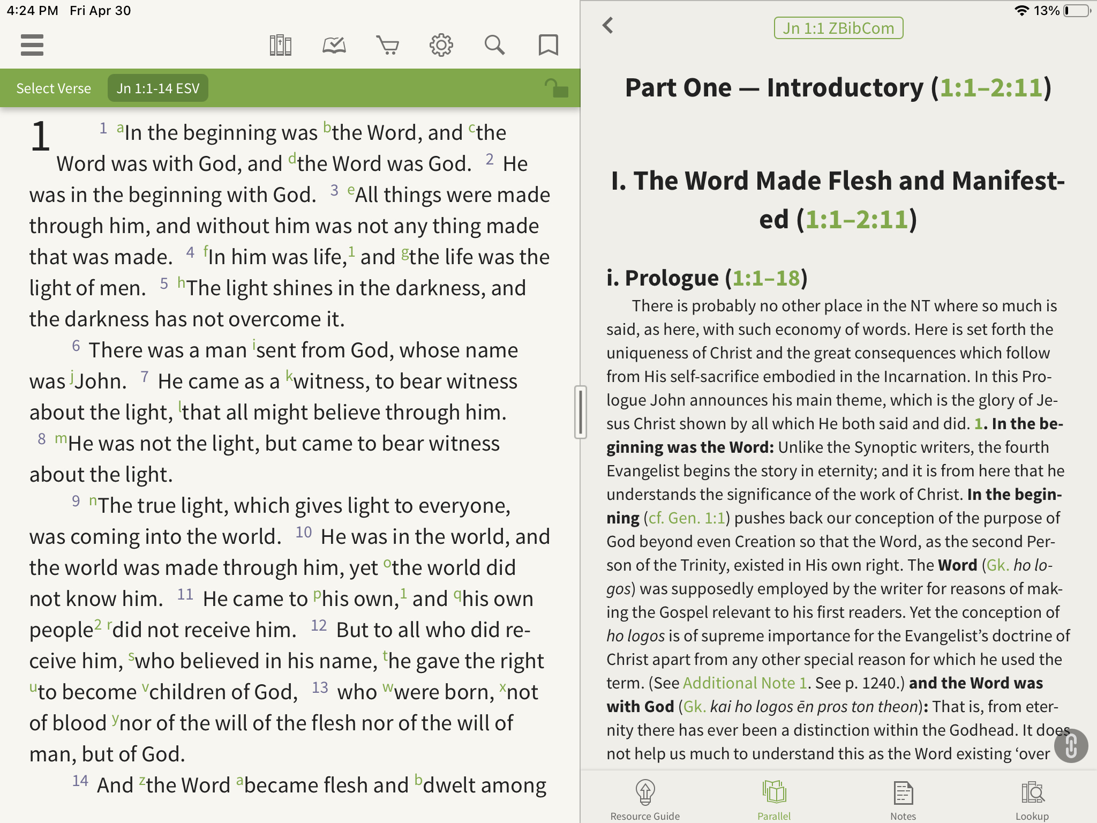
Task: Tap the green verse 1. marker in commentary
Action: pyautogui.click(x=979, y=424)
